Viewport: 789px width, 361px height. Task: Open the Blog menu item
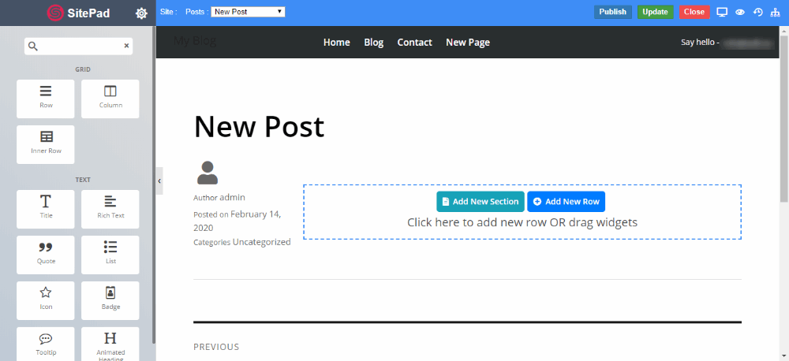(373, 43)
